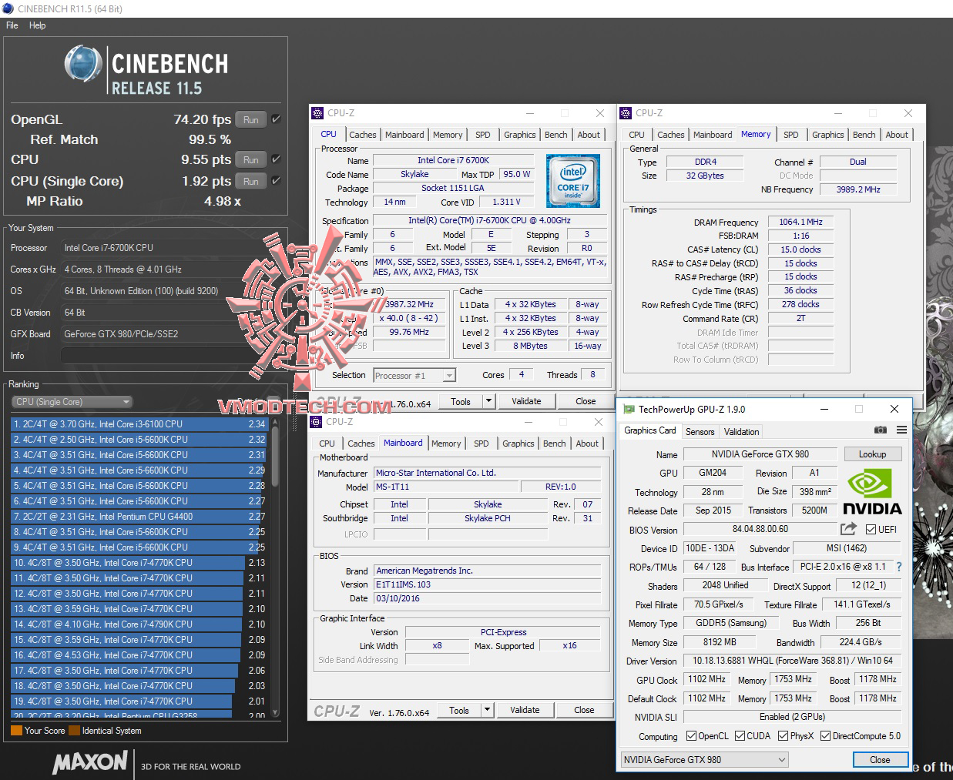Image resolution: width=953 pixels, height=780 pixels.
Task: Click the Bus Interface question mark icon
Action: pyautogui.click(x=899, y=567)
